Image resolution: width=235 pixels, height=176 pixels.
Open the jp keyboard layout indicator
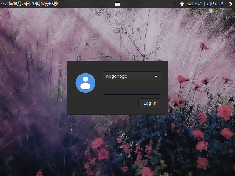[194, 4]
